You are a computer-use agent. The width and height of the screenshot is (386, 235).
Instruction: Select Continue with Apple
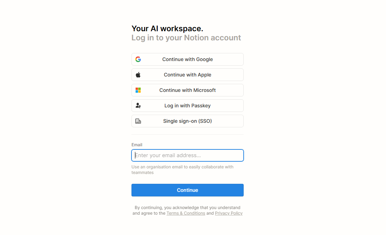(188, 75)
